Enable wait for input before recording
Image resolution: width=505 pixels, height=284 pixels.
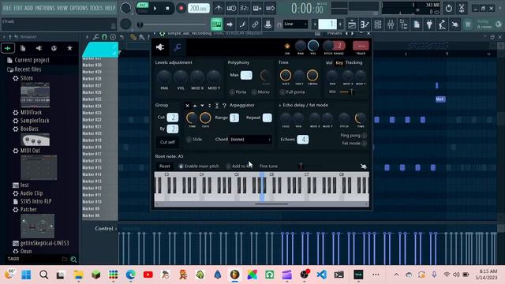(231, 9)
